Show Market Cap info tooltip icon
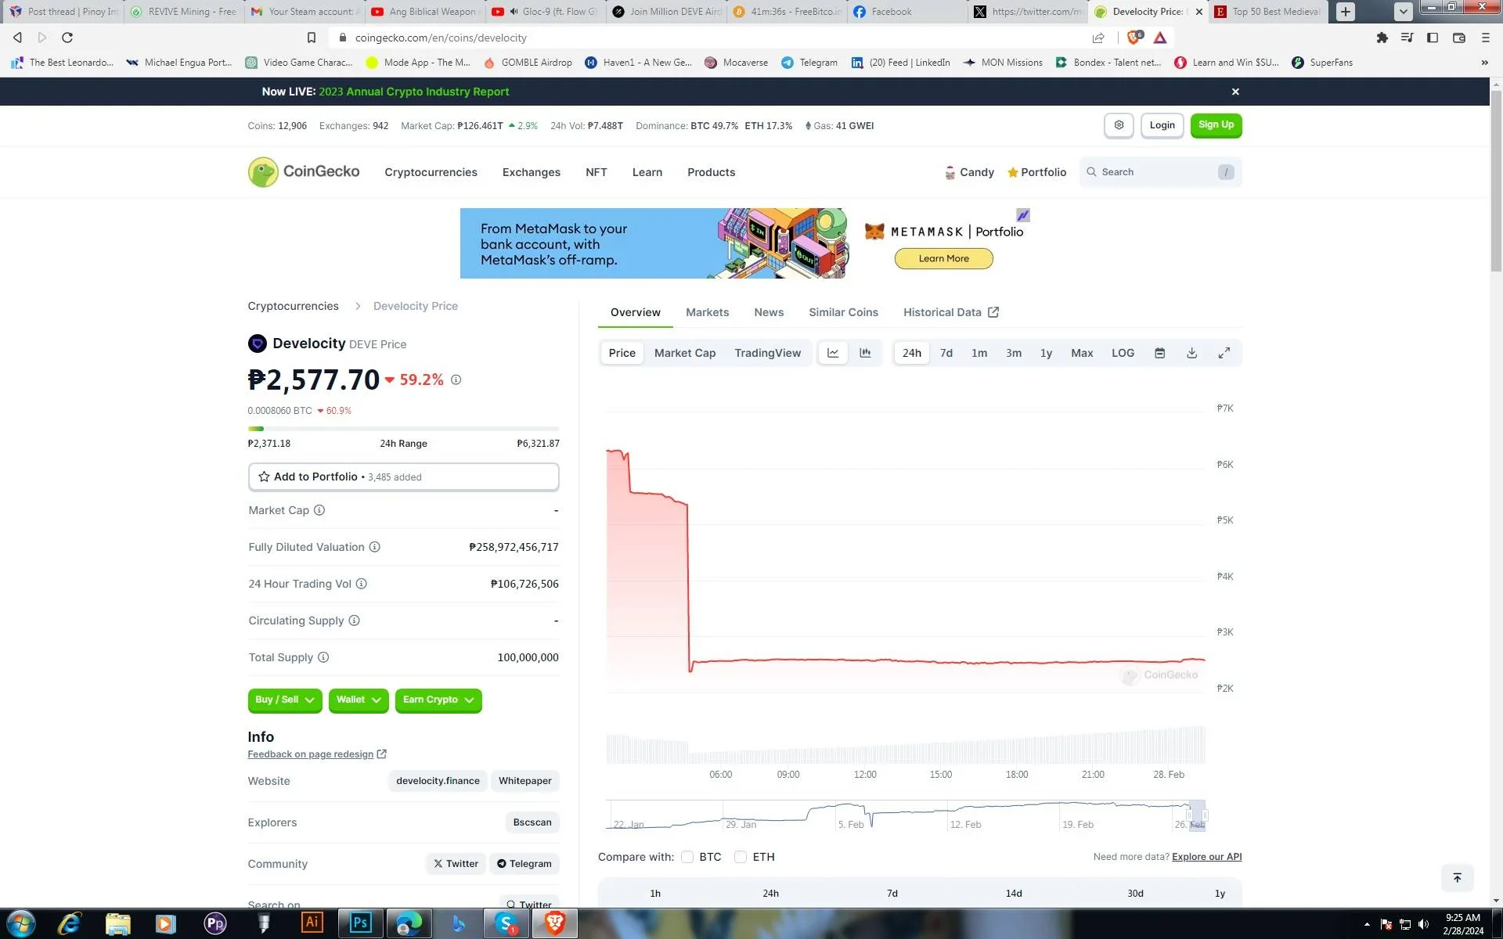The width and height of the screenshot is (1503, 939). click(319, 510)
